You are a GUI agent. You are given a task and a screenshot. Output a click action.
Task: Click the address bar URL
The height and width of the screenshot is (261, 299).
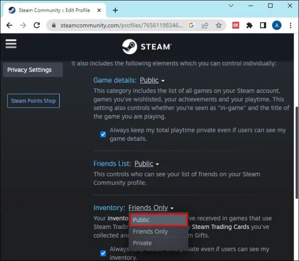122,25
